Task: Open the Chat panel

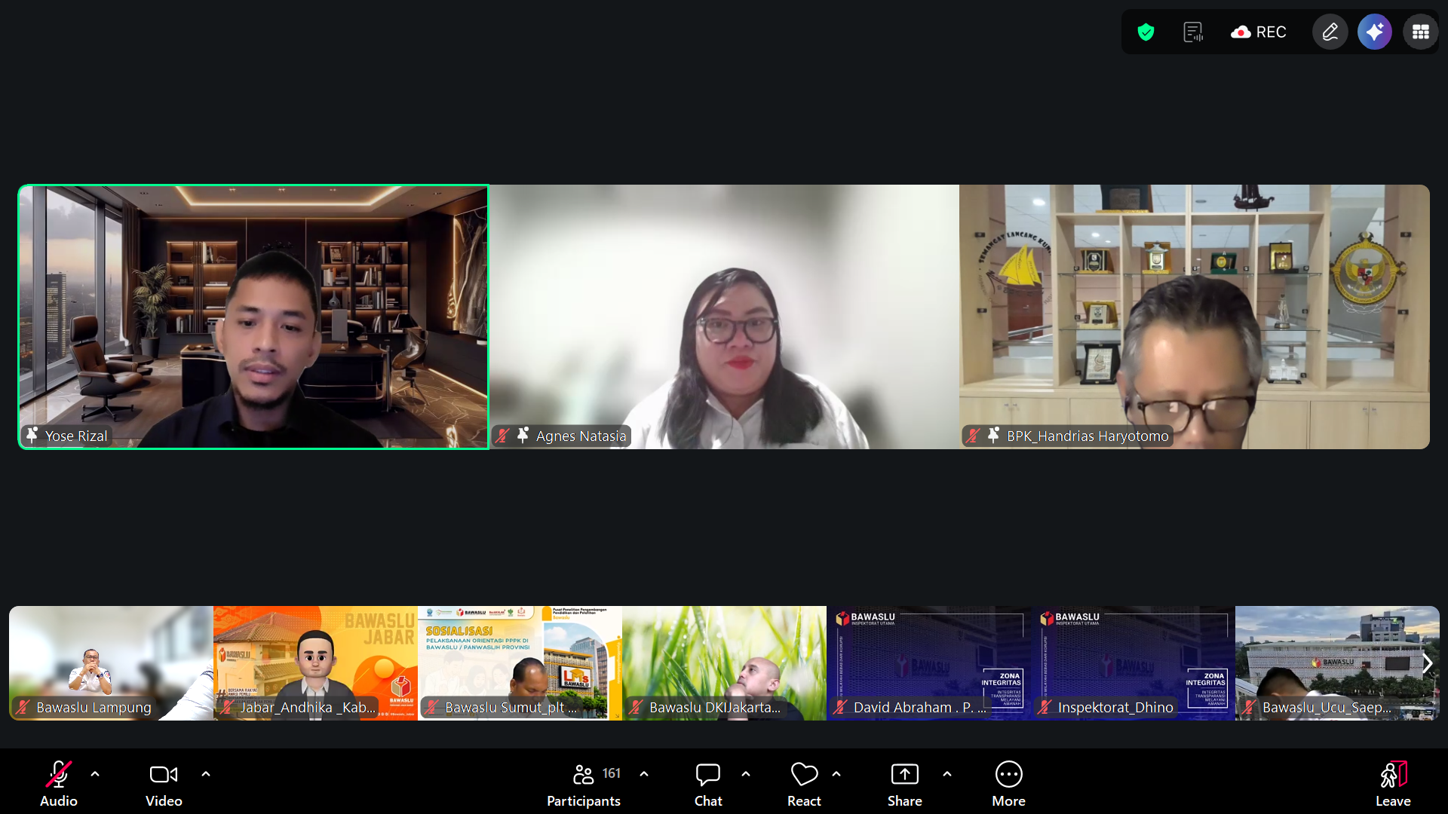Action: coord(708,784)
